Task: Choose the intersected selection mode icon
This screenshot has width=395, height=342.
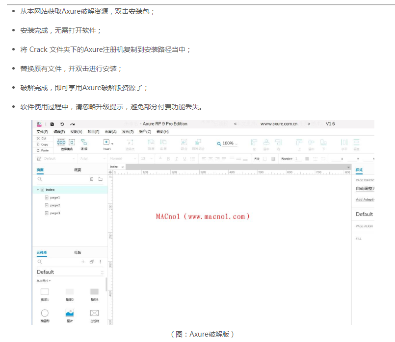Action: pyautogui.click(x=61, y=142)
